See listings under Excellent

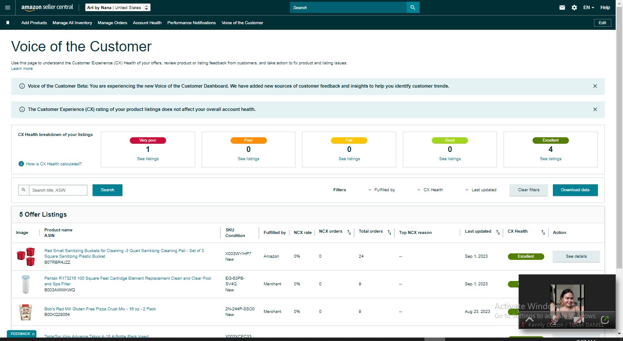(551, 159)
